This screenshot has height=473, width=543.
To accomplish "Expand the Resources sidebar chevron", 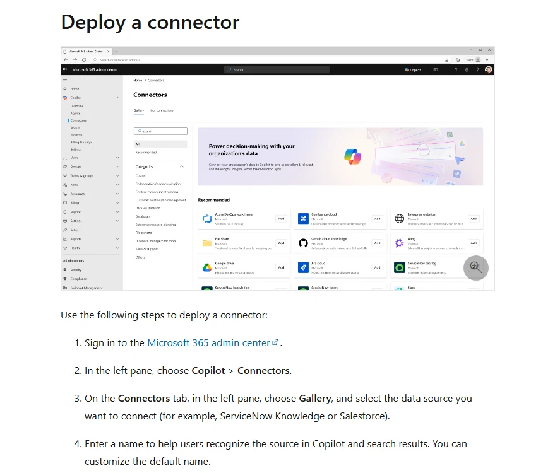I will (117, 194).
